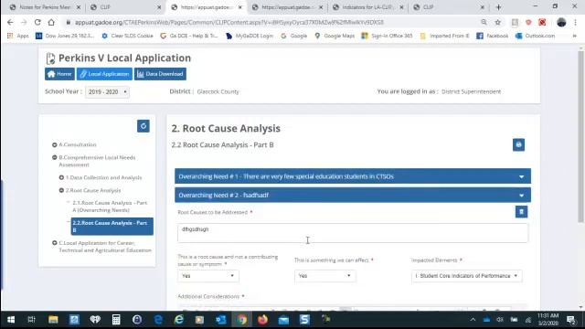Click the browser back arrow

pos(10,22)
